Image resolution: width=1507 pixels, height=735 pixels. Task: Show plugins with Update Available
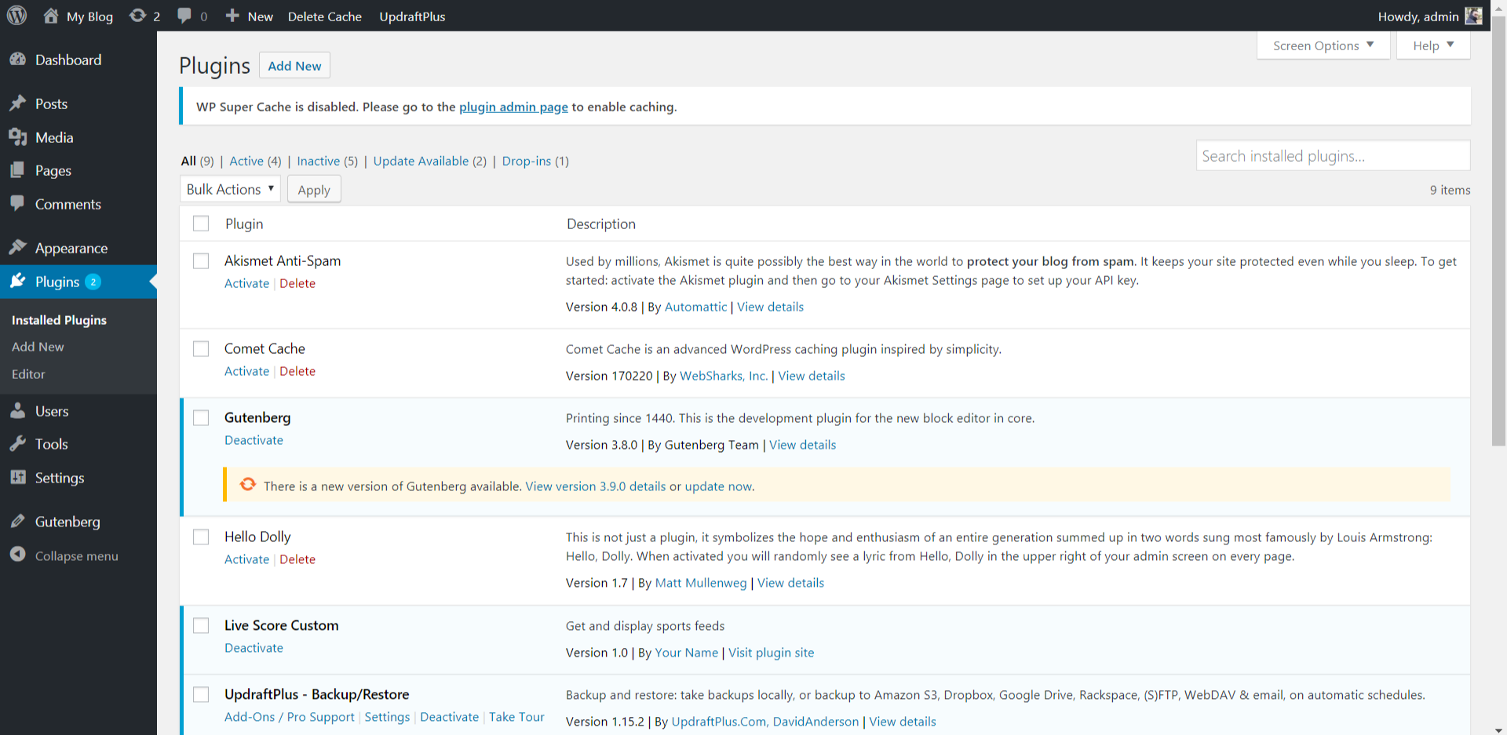point(421,161)
